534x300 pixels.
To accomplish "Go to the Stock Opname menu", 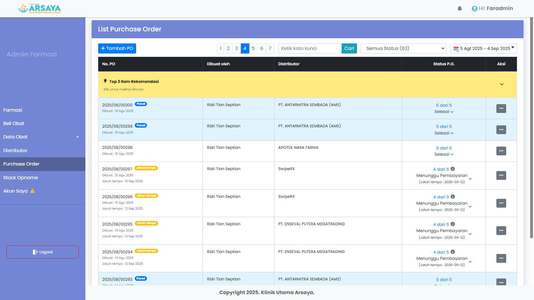I will [x=21, y=178].
